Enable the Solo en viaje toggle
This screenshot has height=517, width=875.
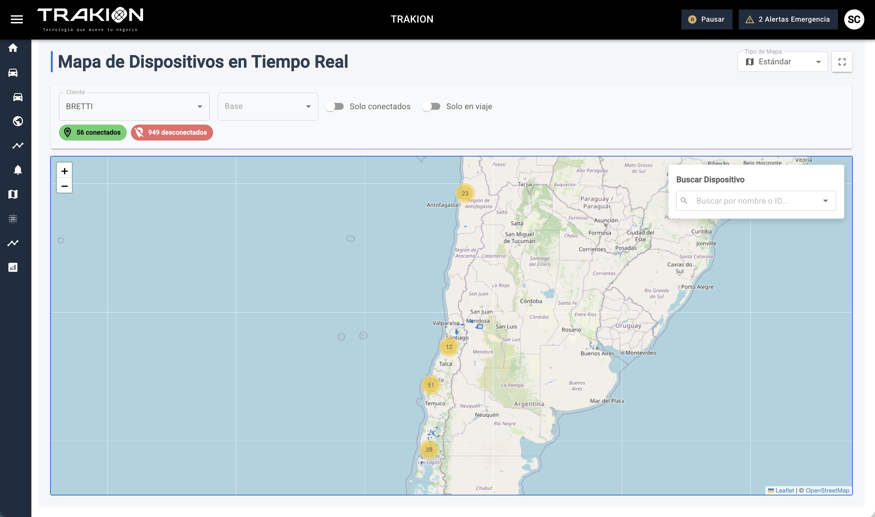coord(432,106)
